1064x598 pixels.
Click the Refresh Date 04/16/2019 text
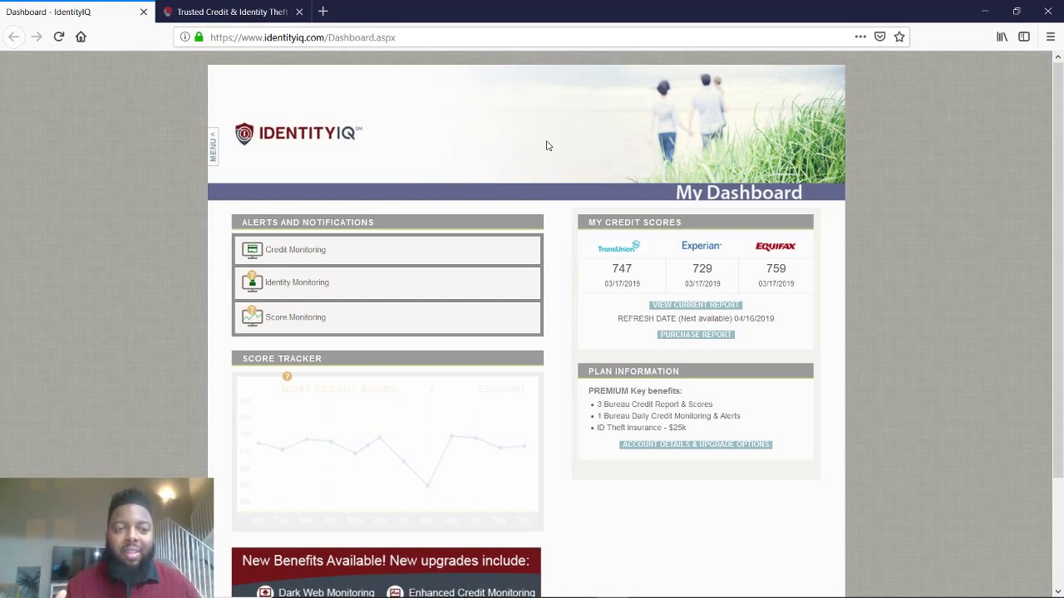(696, 319)
